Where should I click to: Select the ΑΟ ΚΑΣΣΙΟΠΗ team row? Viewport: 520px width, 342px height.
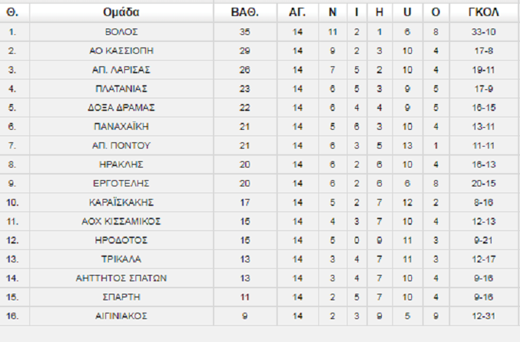coord(121,51)
